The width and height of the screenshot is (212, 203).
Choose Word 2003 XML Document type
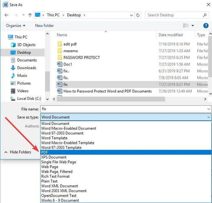(x=126, y=191)
